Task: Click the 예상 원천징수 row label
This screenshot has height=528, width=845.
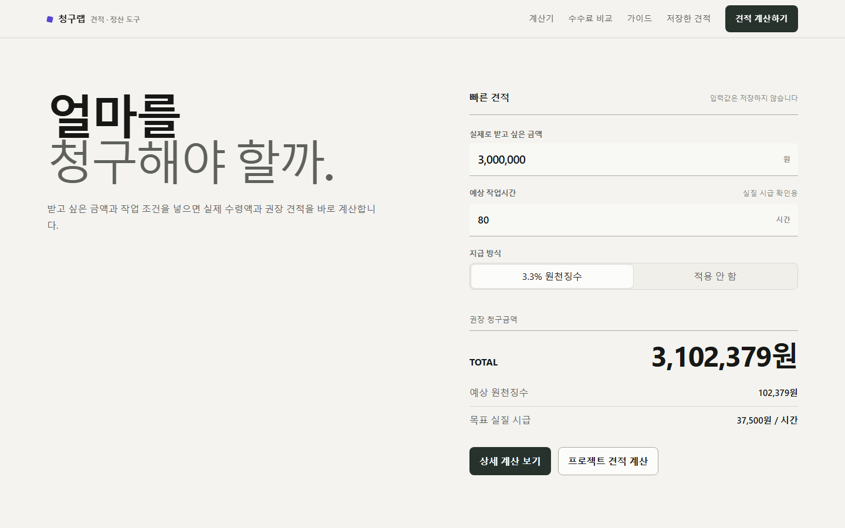Action: click(x=499, y=392)
